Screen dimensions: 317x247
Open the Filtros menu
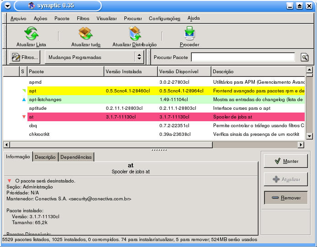click(83, 19)
